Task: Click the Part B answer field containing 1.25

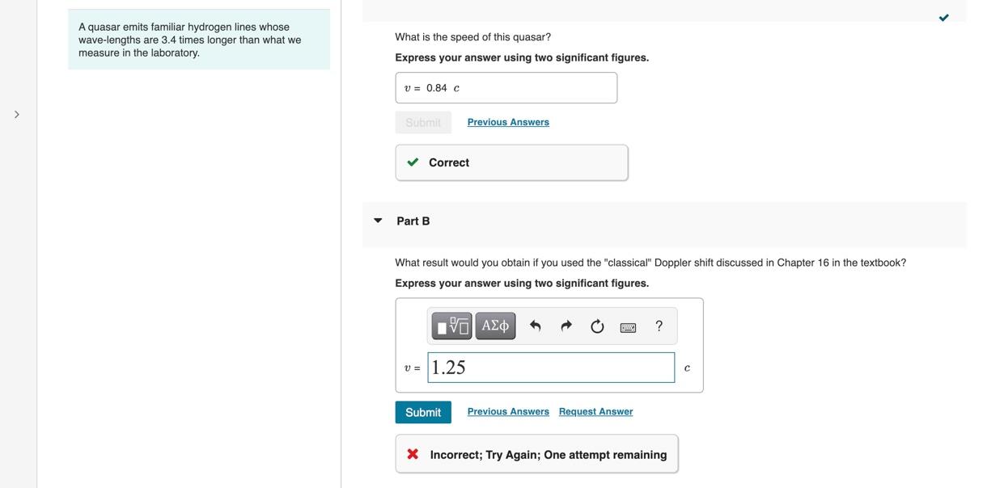Action: pyautogui.click(x=551, y=368)
